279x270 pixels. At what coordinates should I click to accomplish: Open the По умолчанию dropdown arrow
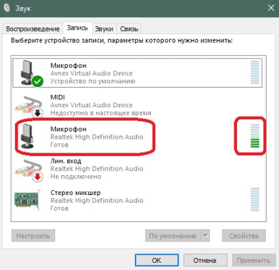pos(205,236)
